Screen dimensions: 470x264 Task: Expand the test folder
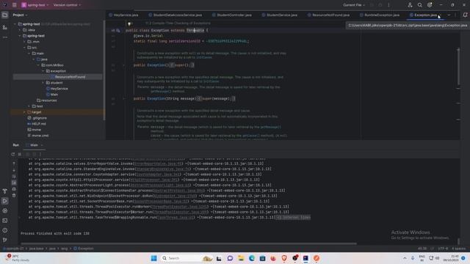29,106
